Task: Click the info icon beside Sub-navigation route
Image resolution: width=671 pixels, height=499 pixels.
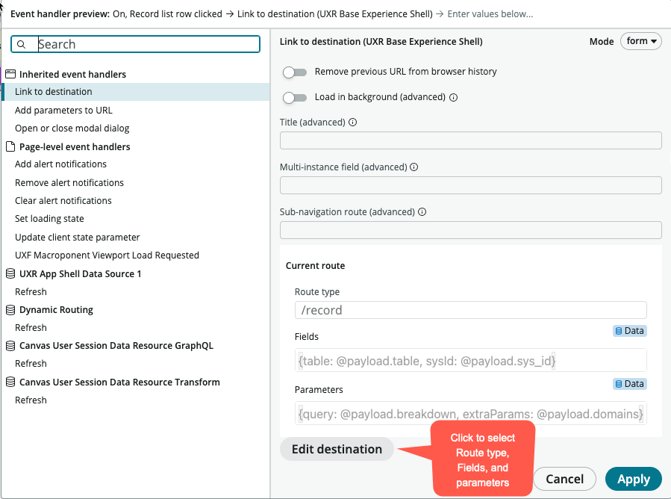Action: coord(422,211)
